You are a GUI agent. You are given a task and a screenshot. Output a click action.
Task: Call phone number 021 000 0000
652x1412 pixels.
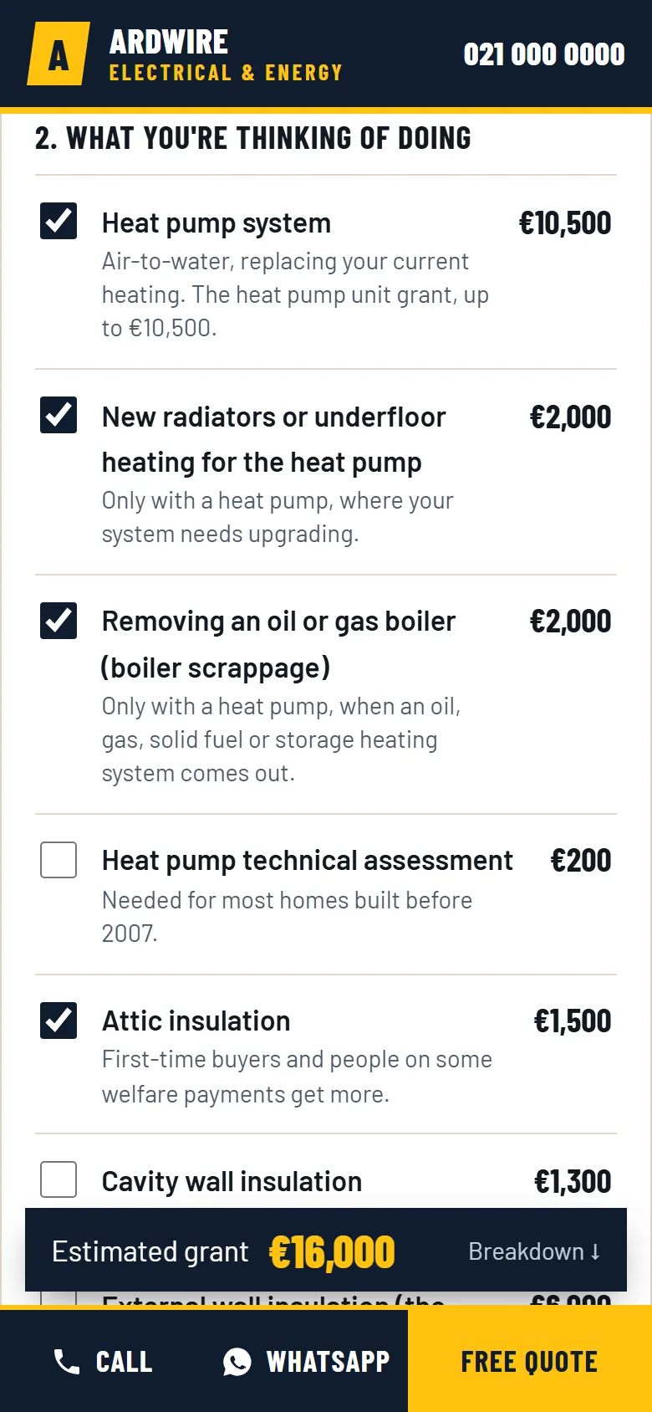544,54
